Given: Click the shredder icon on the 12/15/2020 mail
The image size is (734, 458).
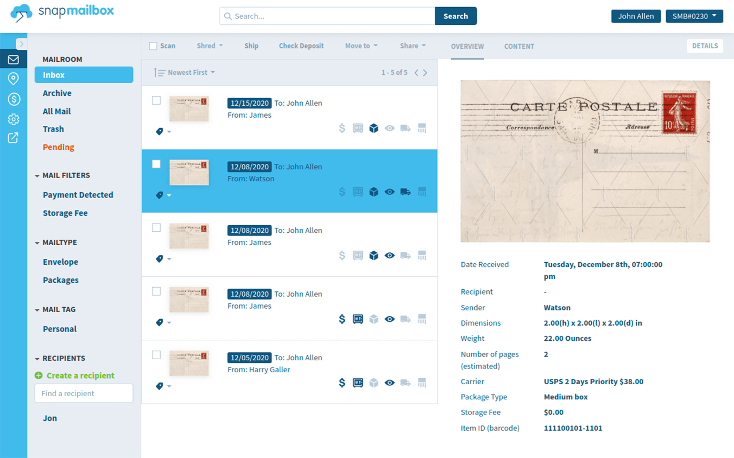Looking at the screenshot, I should coord(422,129).
